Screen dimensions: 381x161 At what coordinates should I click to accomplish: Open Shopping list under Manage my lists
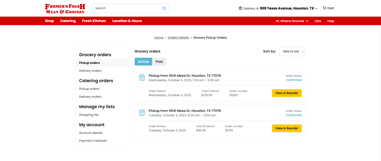[89, 115]
